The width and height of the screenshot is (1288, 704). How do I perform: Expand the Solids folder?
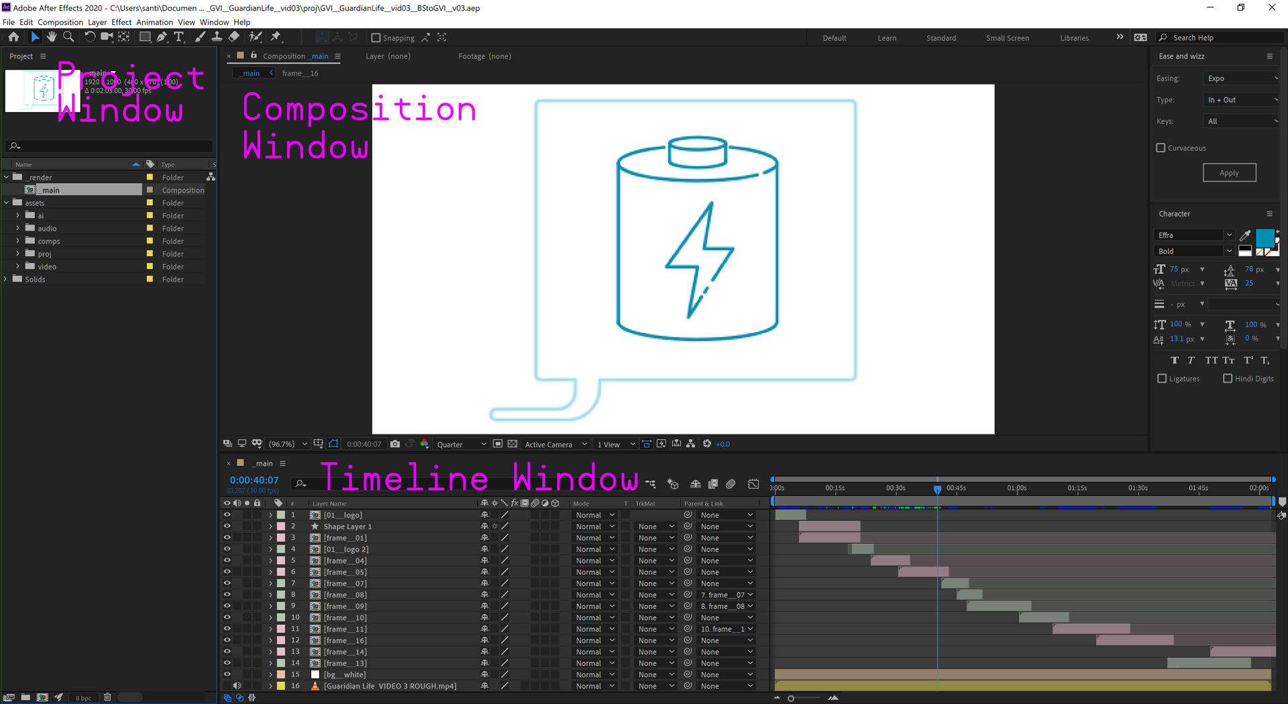click(6, 279)
